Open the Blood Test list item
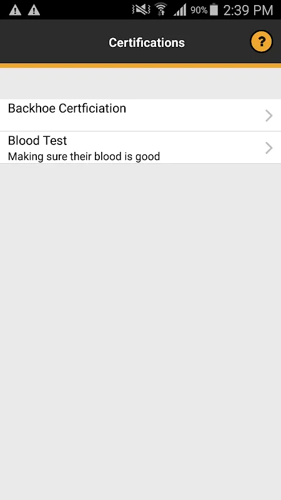Viewport: 281px width, 500px height. click(140, 147)
